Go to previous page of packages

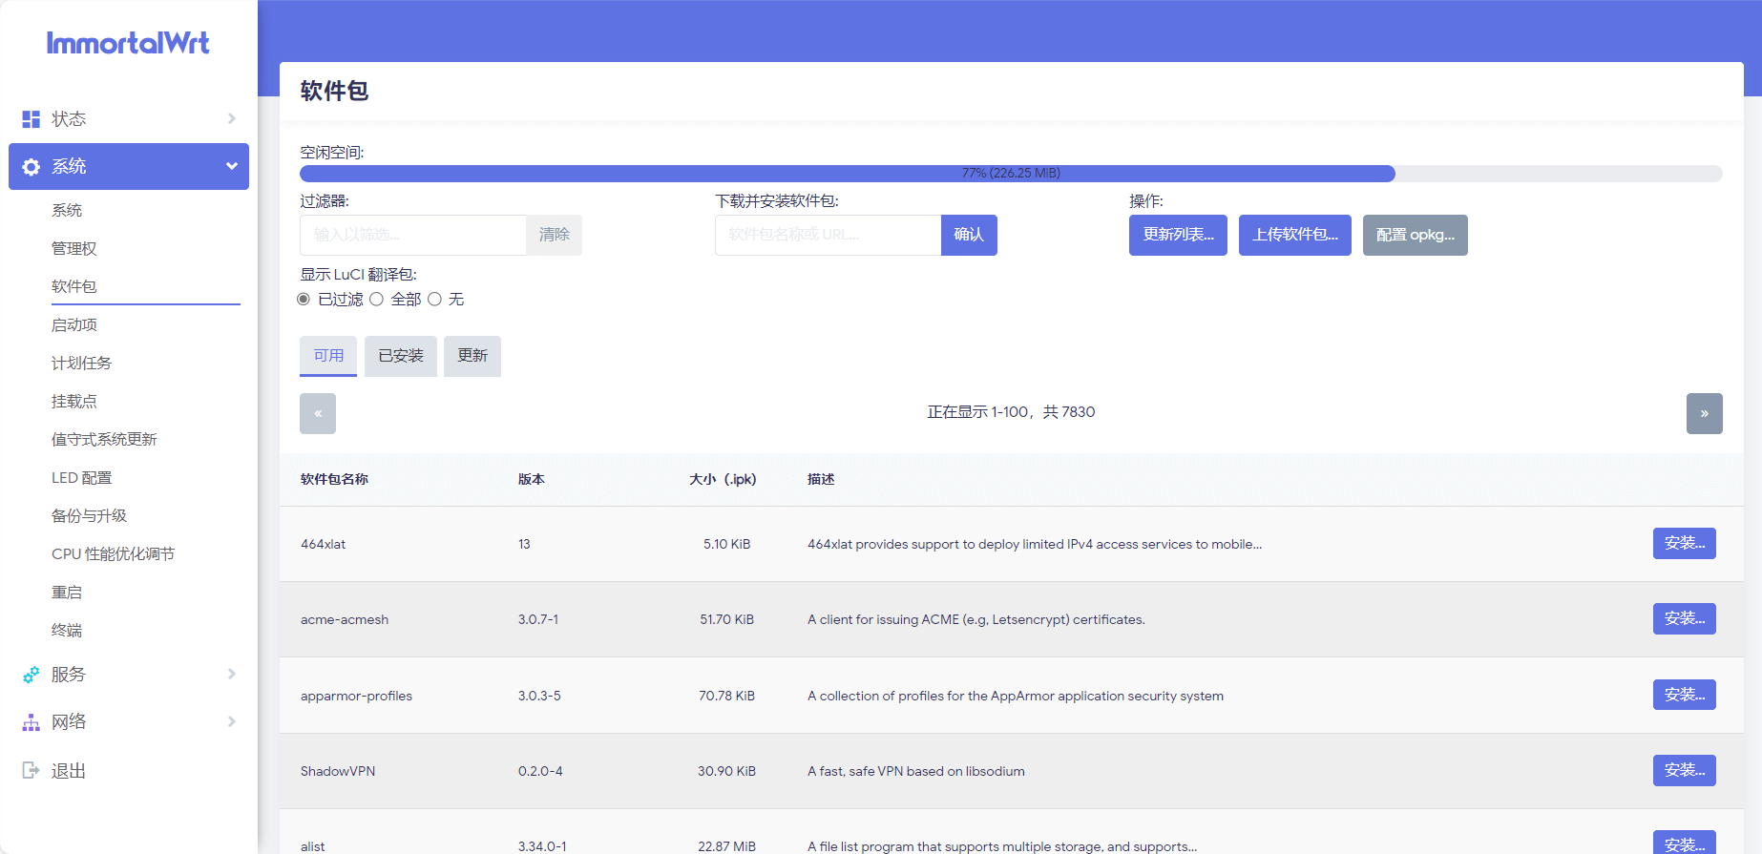point(318,413)
